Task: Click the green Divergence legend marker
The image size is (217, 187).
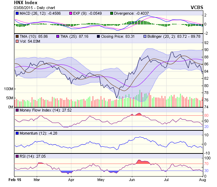Action: 102,13
